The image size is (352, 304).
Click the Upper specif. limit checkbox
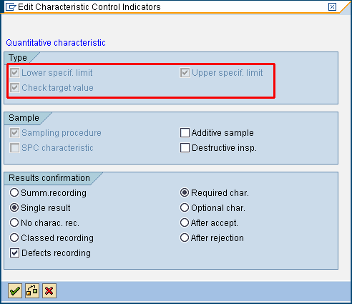click(185, 73)
